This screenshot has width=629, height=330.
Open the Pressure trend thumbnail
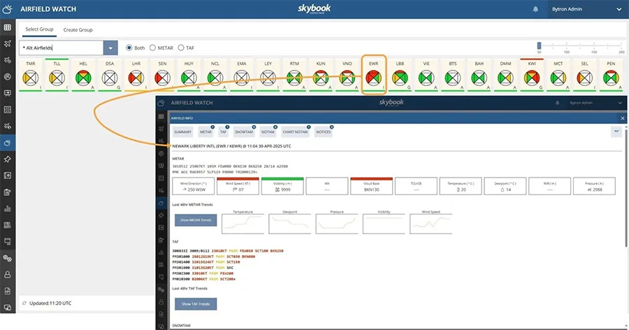[x=337, y=222]
